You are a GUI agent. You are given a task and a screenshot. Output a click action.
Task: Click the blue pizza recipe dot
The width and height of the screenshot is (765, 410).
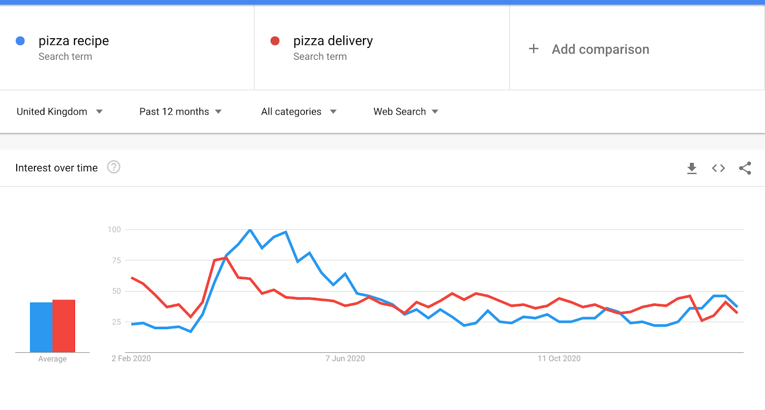(20, 41)
